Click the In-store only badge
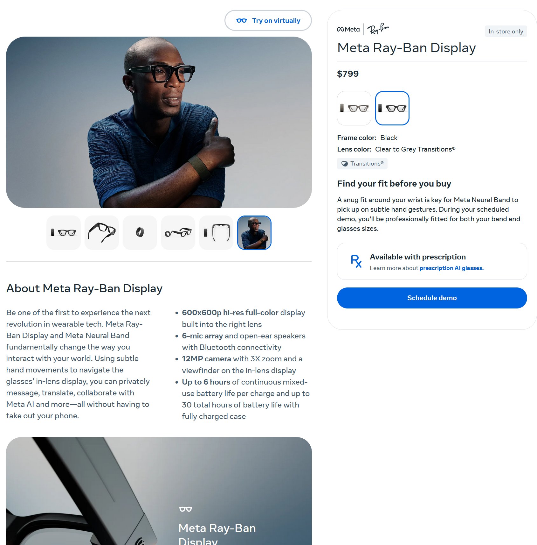The height and width of the screenshot is (545, 537). click(x=506, y=32)
